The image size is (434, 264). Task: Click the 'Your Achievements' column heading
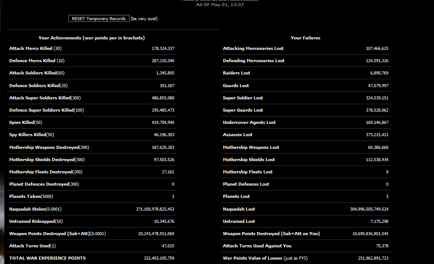pos(91,38)
